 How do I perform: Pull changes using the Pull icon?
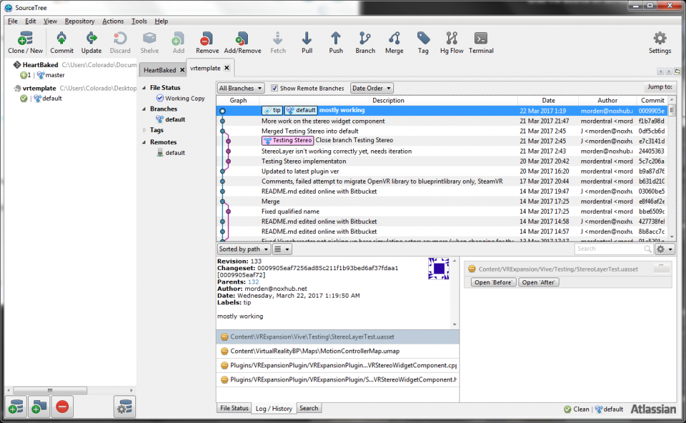coord(307,42)
